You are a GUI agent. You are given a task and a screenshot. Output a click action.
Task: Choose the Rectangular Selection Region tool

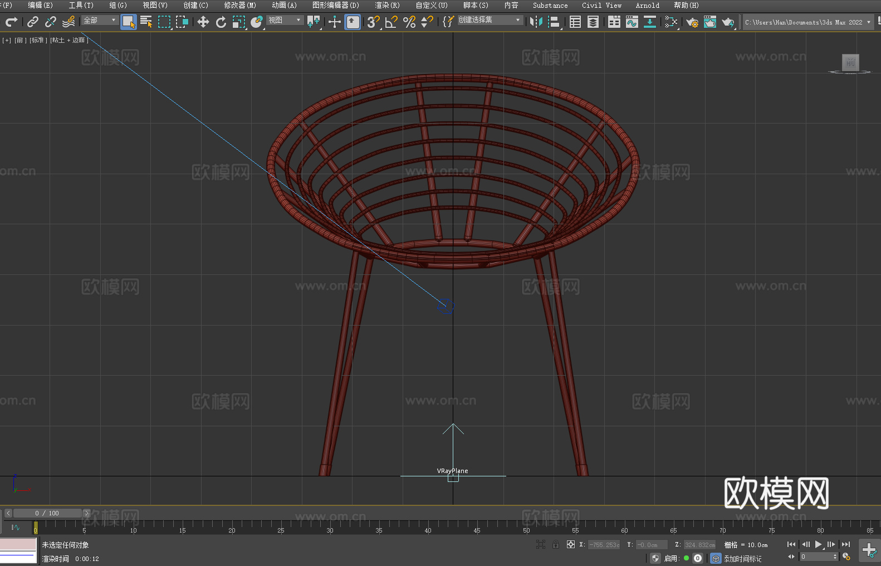(164, 22)
